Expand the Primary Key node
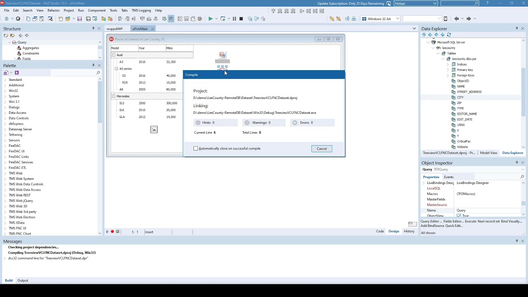This screenshot has width=528, height=297. [x=448, y=70]
